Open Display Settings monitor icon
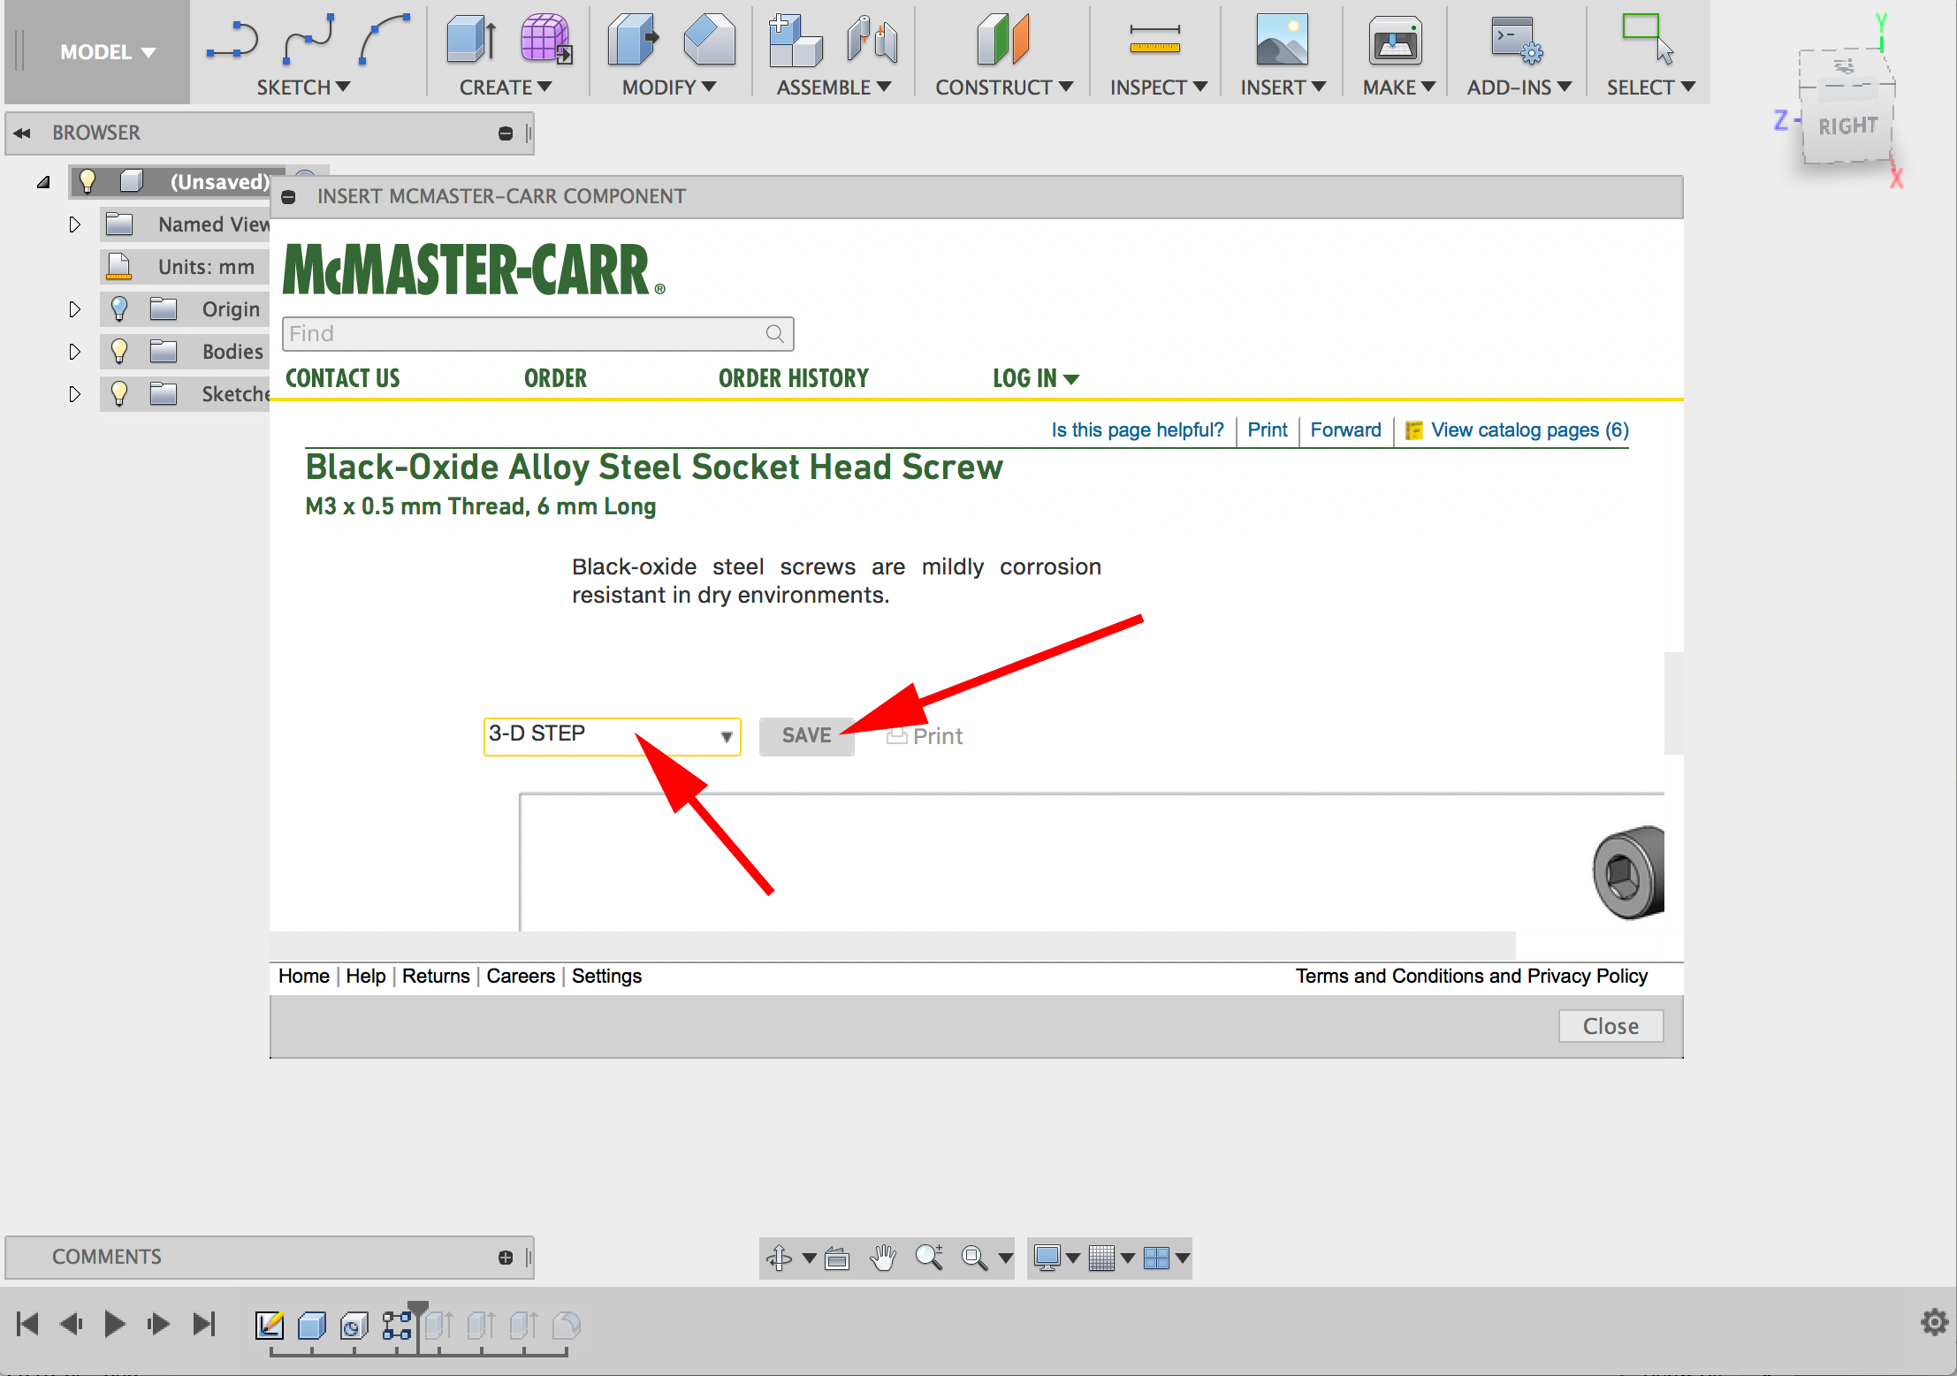The height and width of the screenshot is (1376, 1957). 1047,1258
